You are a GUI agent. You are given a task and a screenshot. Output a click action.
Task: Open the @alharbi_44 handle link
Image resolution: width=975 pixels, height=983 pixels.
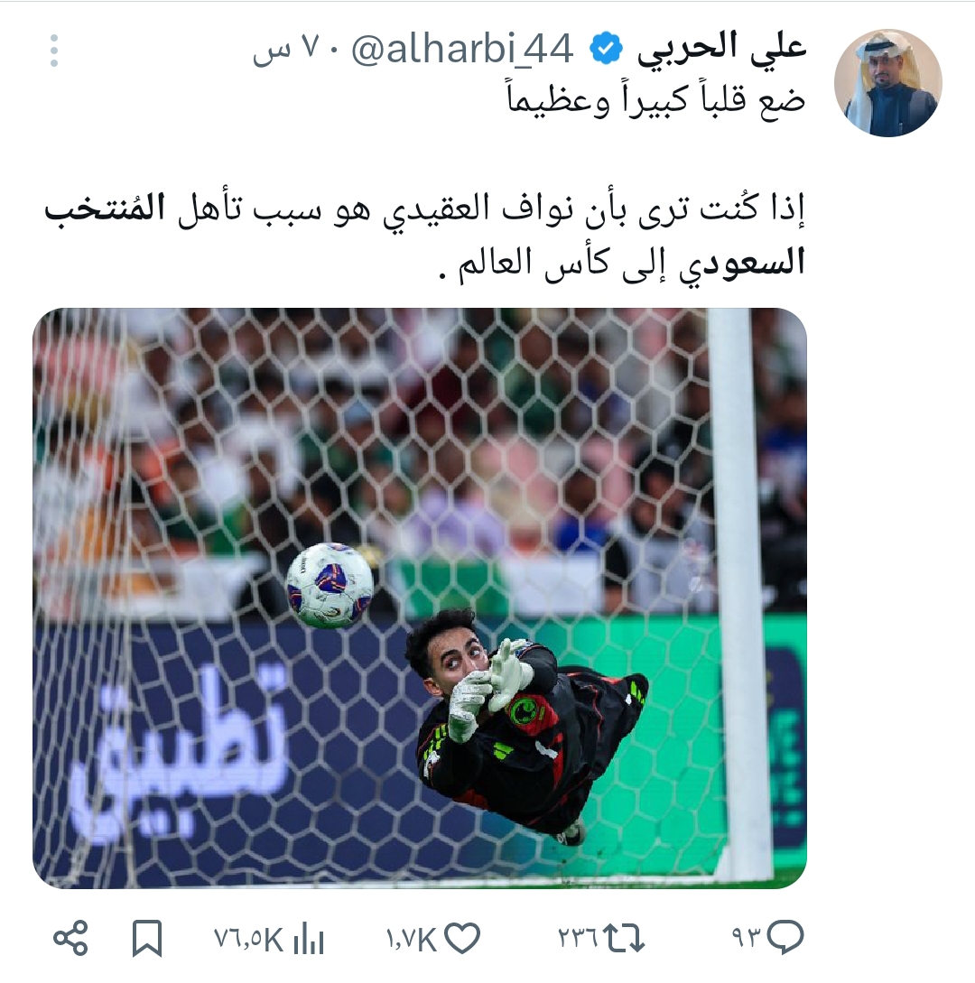click(462, 50)
